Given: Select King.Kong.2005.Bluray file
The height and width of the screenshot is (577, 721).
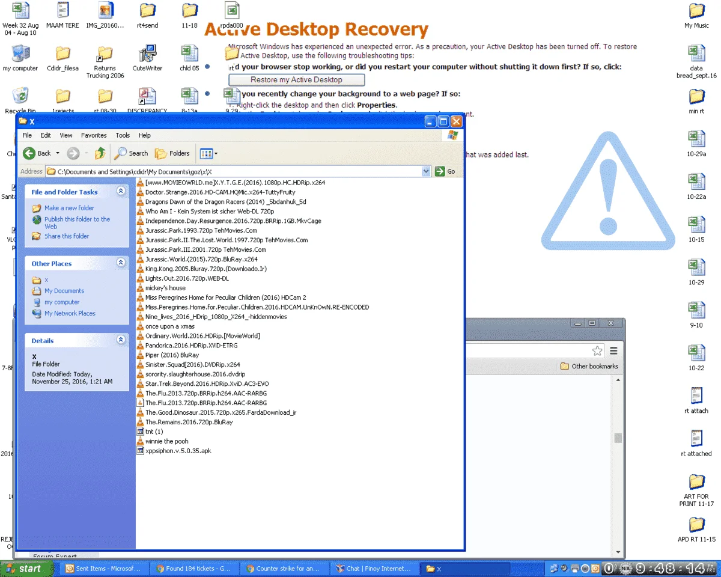Looking at the screenshot, I should tap(206, 269).
